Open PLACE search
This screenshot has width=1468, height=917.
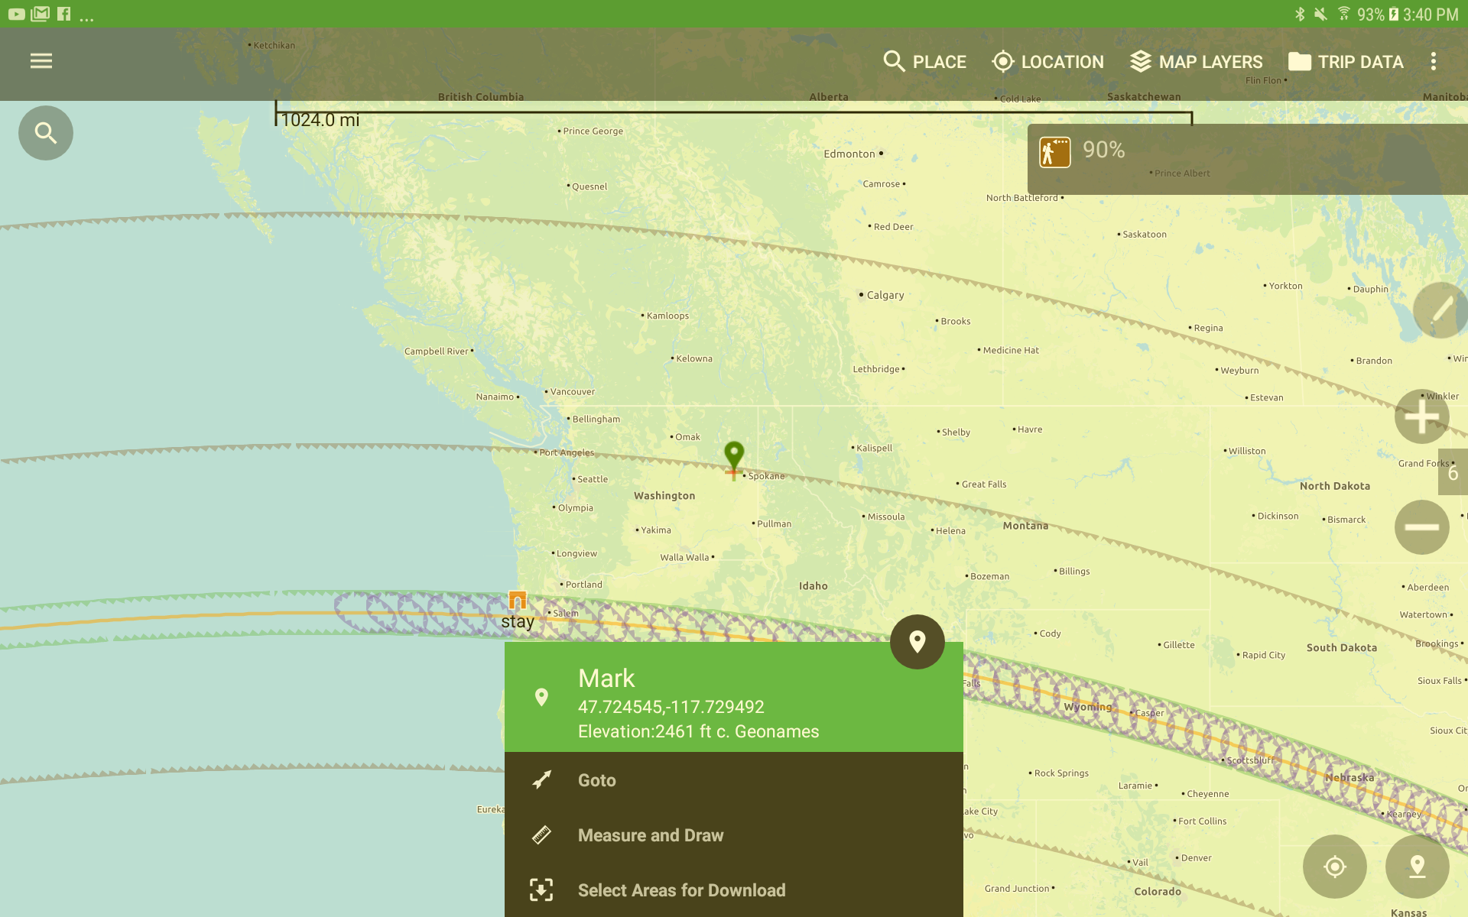tap(925, 61)
